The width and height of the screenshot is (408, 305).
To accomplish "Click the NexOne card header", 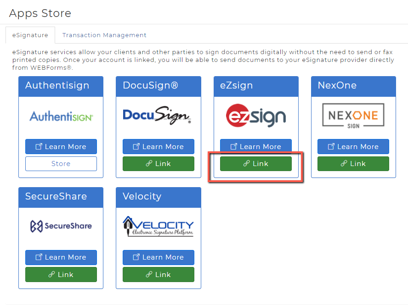I will [x=353, y=87].
